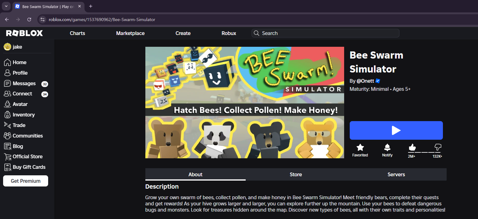The image size is (478, 219).
Task: Click the 132K+ dislikes count
Action: (437, 156)
